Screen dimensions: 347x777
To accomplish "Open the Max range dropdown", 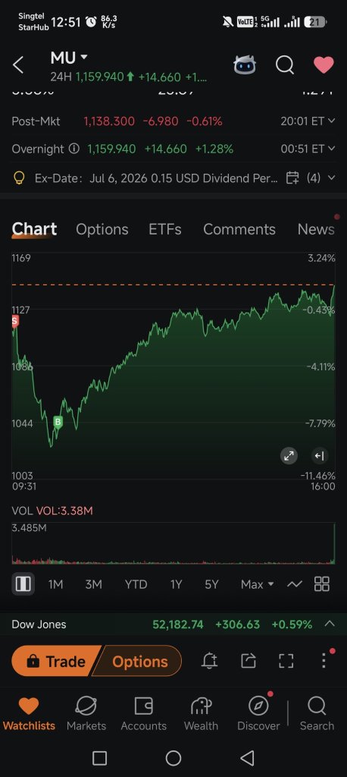I will click(258, 585).
